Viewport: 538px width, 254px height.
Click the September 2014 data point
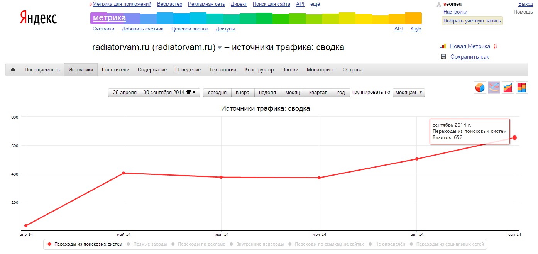click(514, 138)
